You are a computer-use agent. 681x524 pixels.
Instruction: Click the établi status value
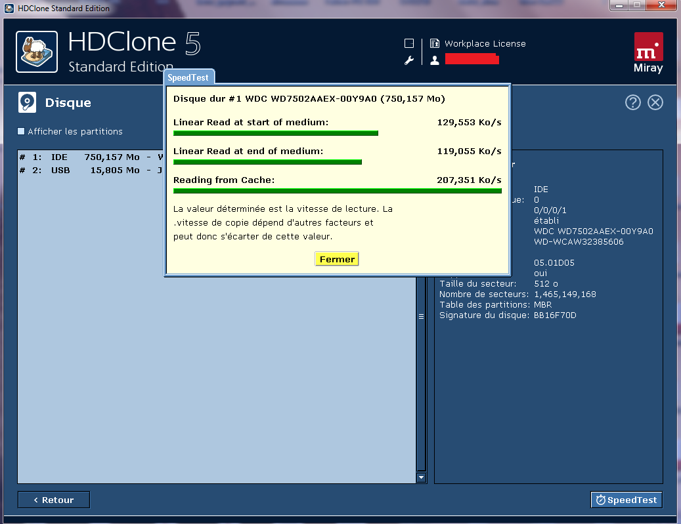(546, 221)
